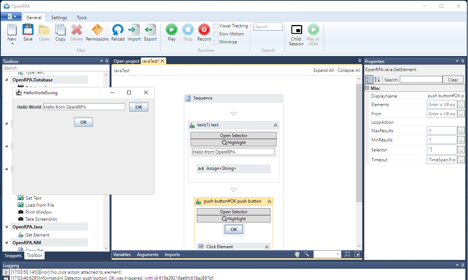This screenshot has width=468, height=280.
Task: Open the Selector property editor ellipsis
Action: (x=461, y=150)
